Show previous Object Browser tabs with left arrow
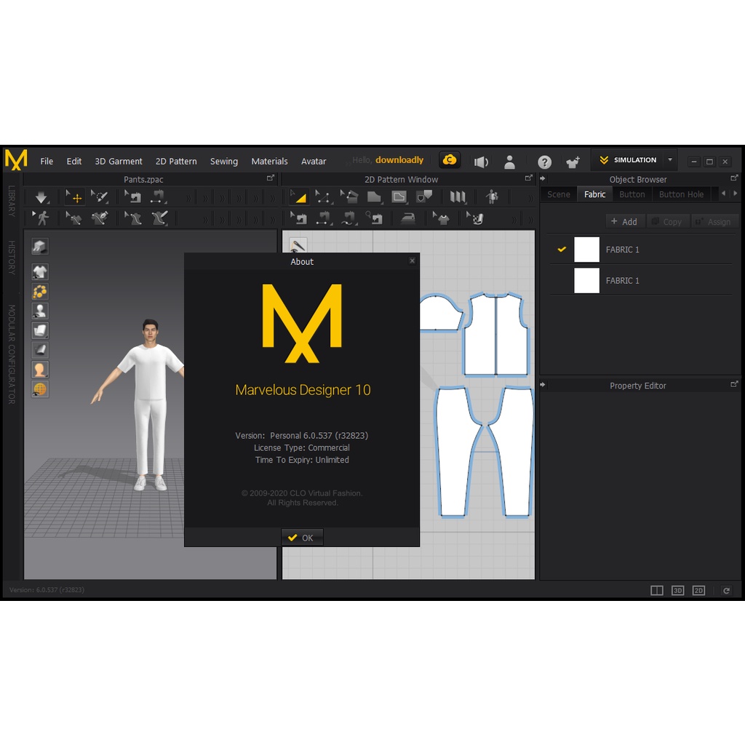Image resolution: width=745 pixels, height=745 pixels. 724,194
